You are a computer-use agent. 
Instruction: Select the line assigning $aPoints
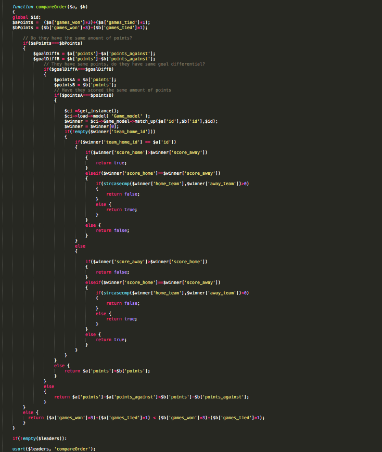(81, 22)
